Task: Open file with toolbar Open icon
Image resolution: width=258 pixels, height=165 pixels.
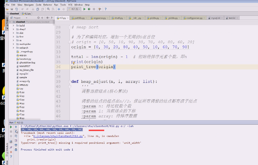Action: point(7,9)
